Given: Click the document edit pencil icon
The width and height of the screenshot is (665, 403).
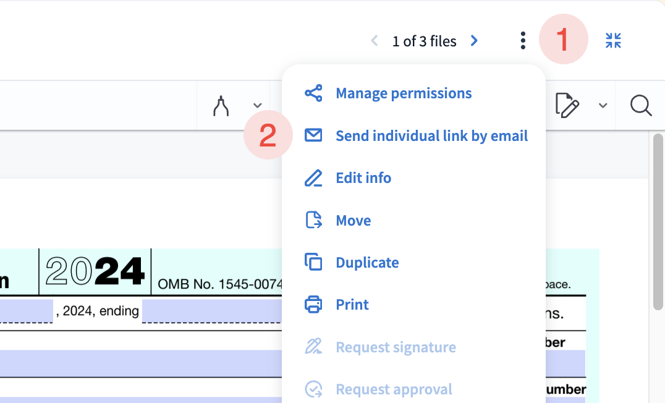Looking at the screenshot, I should pyautogui.click(x=567, y=106).
